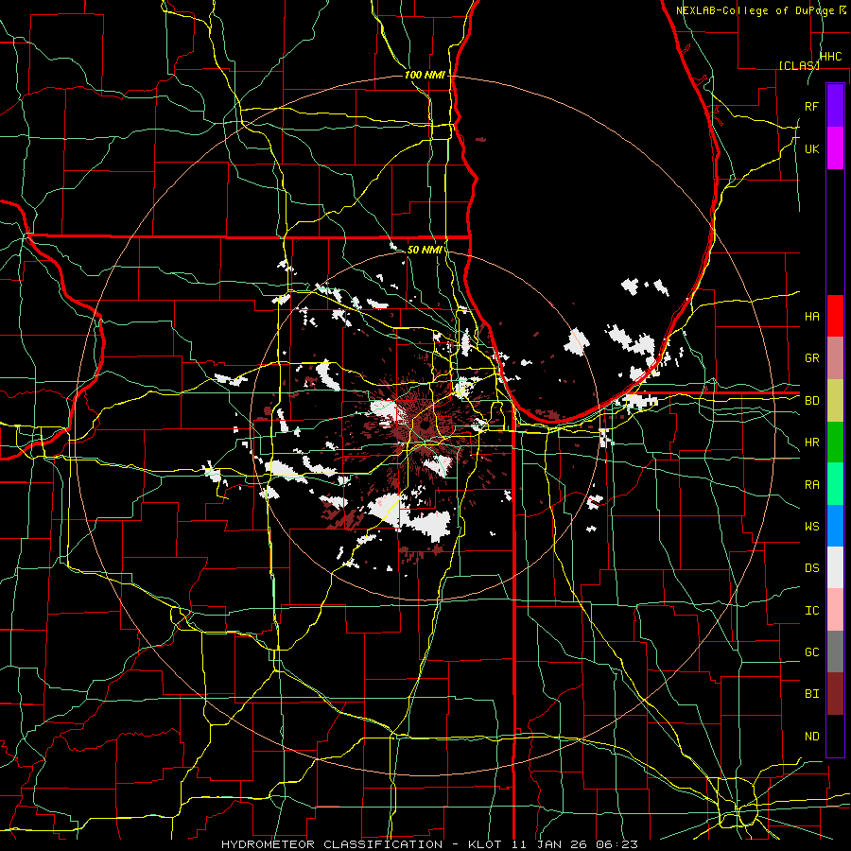Select the dark red BI legend swatch
This screenshot has width=851, height=851.
pos(835,694)
